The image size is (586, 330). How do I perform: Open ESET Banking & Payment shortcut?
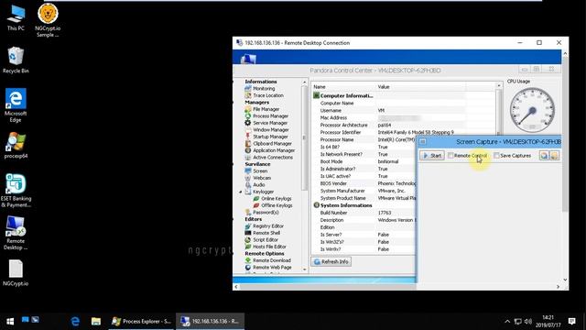tap(16, 191)
